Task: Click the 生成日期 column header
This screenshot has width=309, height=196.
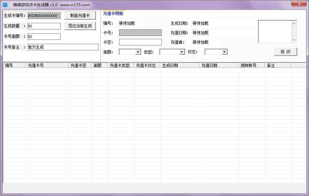Action: click(180, 65)
